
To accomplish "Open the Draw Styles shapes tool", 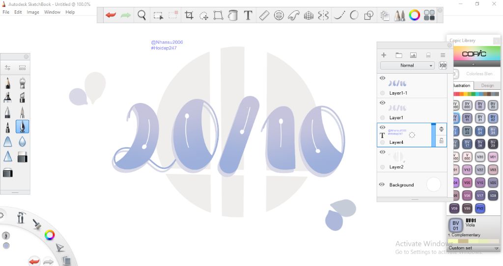I will [x=369, y=15].
